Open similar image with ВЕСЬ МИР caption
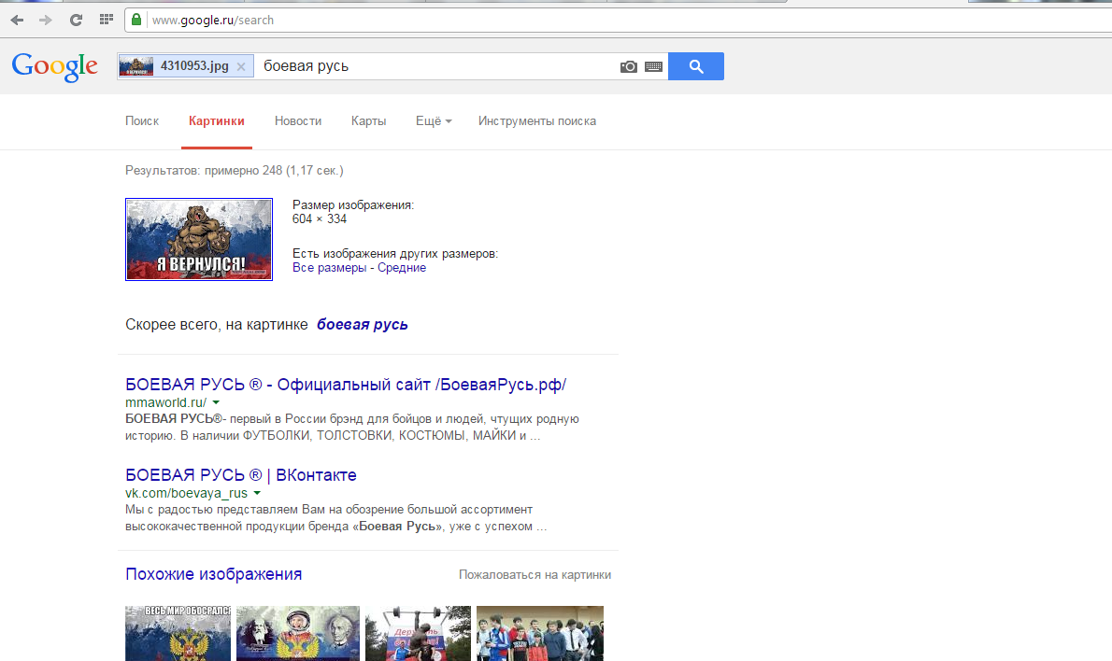Screen dimensions: 1112x661 [x=178, y=633]
